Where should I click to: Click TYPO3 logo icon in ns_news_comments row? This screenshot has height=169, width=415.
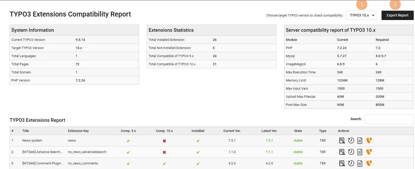click(369, 163)
